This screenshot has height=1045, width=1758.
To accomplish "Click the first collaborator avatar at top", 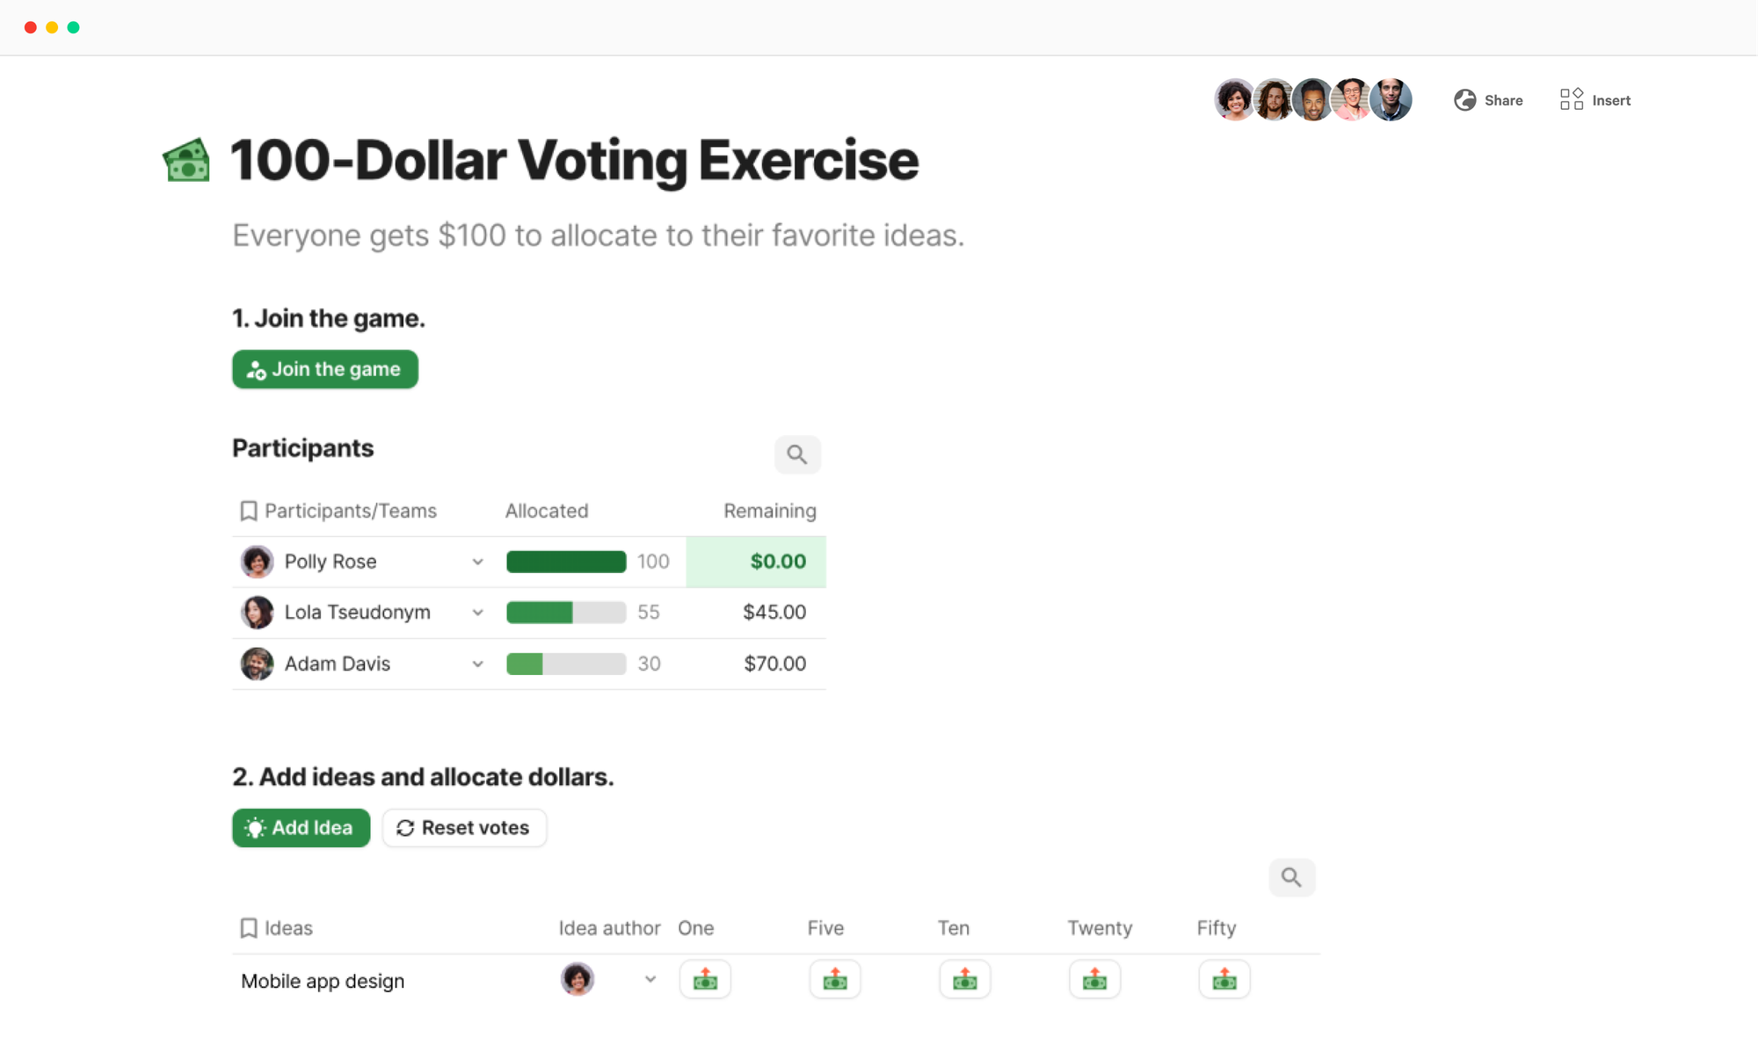I will point(1233,100).
